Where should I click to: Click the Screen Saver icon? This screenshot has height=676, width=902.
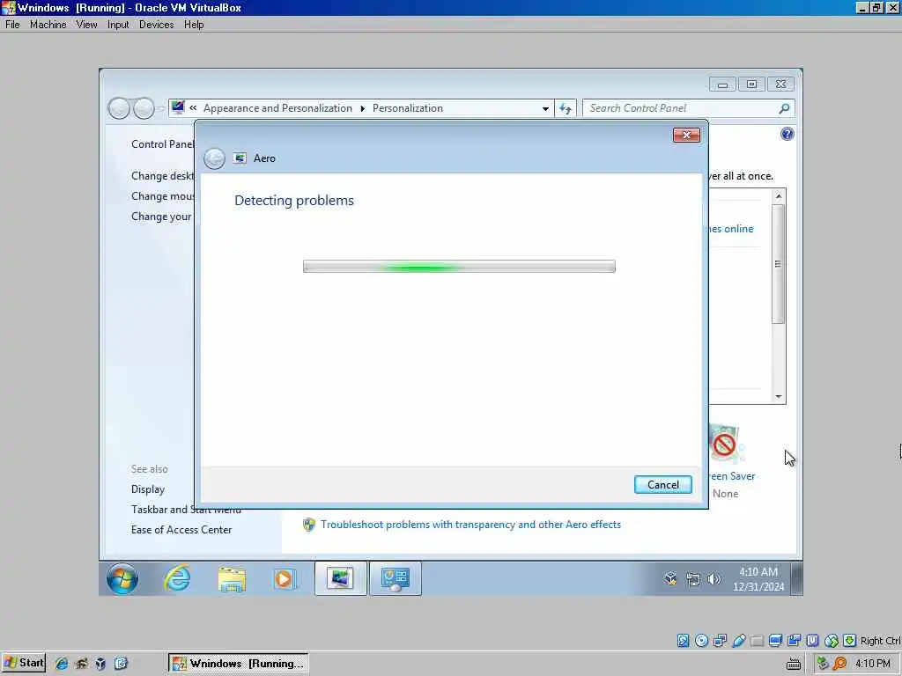point(726,445)
